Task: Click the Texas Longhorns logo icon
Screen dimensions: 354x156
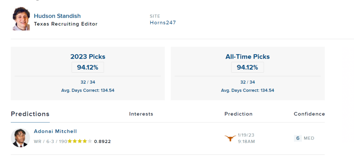Action: pos(230,138)
